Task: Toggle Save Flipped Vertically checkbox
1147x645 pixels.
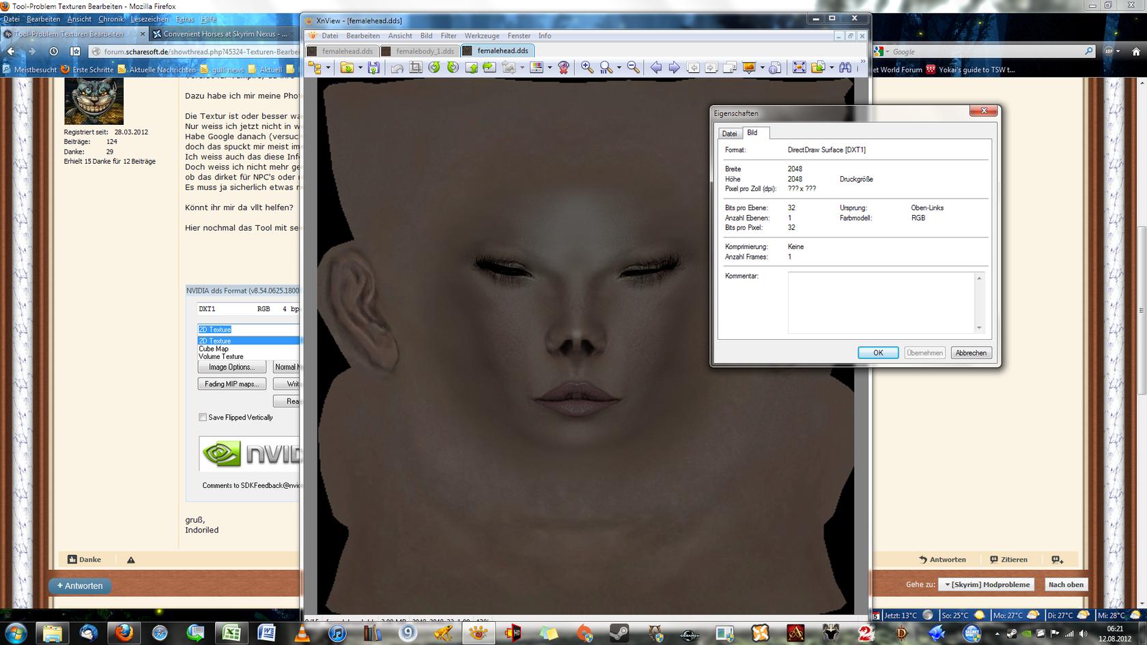Action: pyautogui.click(x=203, y=417)
